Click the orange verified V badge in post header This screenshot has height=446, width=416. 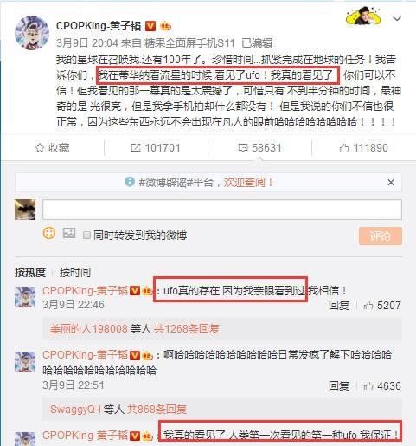pyautogui.click(x=150, y=26)
